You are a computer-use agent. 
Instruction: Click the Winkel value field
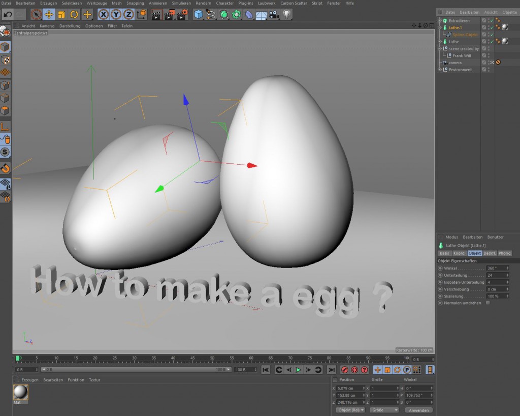tap(495, 268)
